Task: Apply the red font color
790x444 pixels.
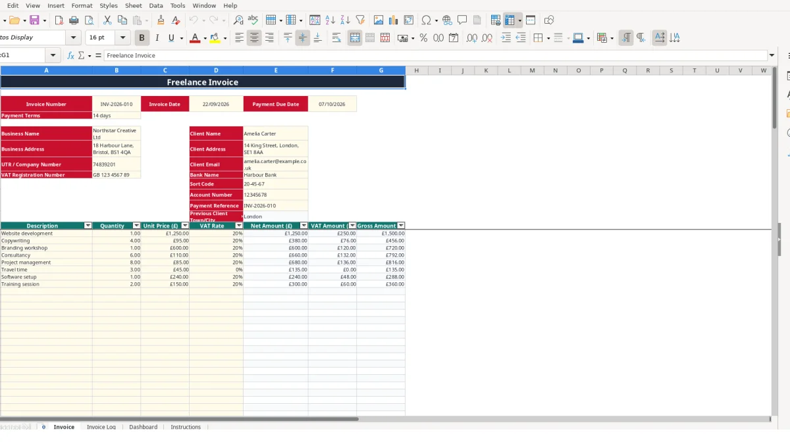Action: coord(194,38)
